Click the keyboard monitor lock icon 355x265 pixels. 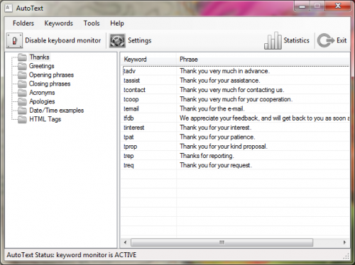[x=14, y=40]
